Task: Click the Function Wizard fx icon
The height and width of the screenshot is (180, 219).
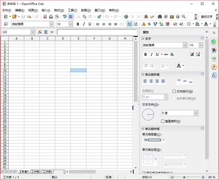Action: point(40,32)
